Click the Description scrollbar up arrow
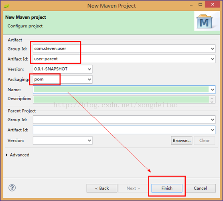The width and height of the screenshot is (223, 201). (x=212, y=98)
